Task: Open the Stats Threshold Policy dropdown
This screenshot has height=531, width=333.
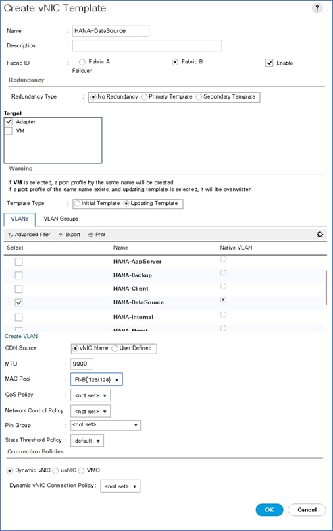Action: [x=87, y=441]
